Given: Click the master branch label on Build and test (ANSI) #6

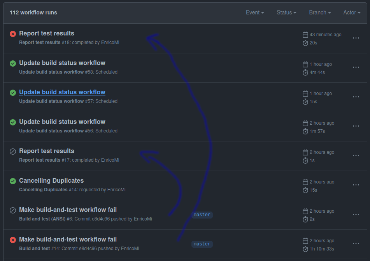Looking at the screenshot, I should click(x=202, y=215).
